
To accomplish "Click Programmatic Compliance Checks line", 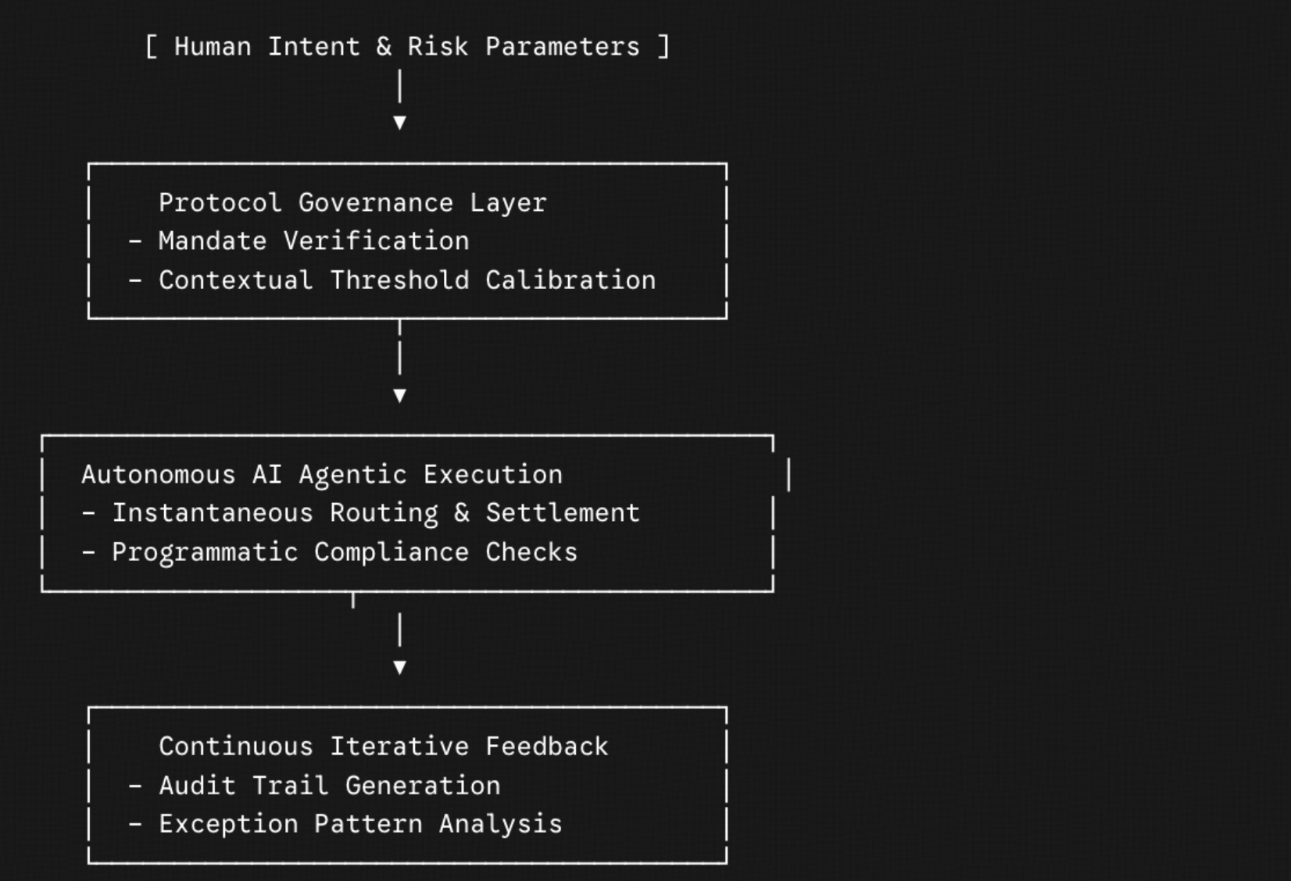I will click(345, 552).
